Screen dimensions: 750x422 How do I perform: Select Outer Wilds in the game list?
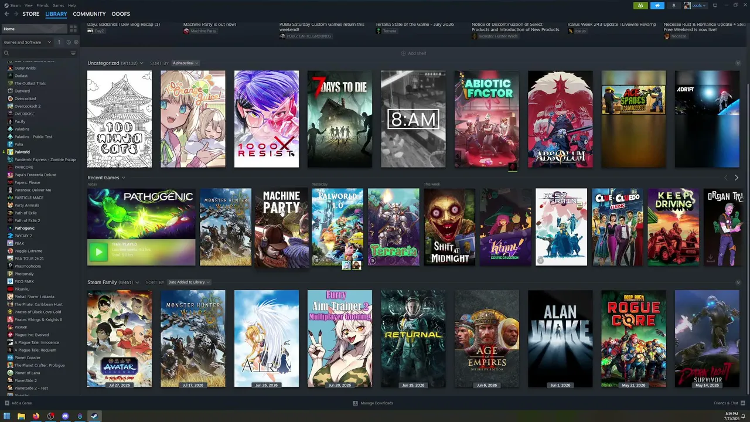[25, 68]
